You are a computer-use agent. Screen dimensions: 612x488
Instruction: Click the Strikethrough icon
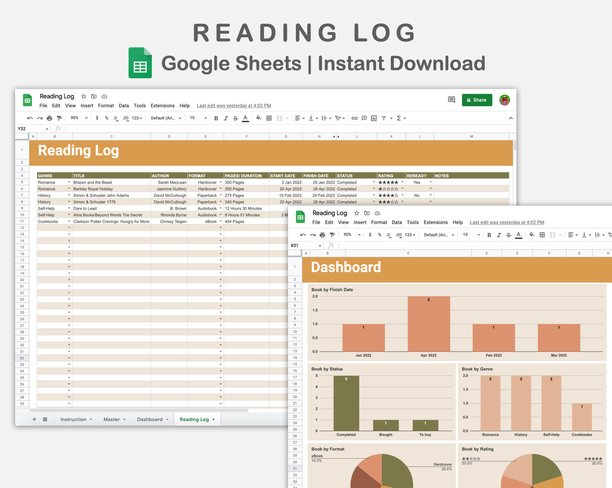235,118
